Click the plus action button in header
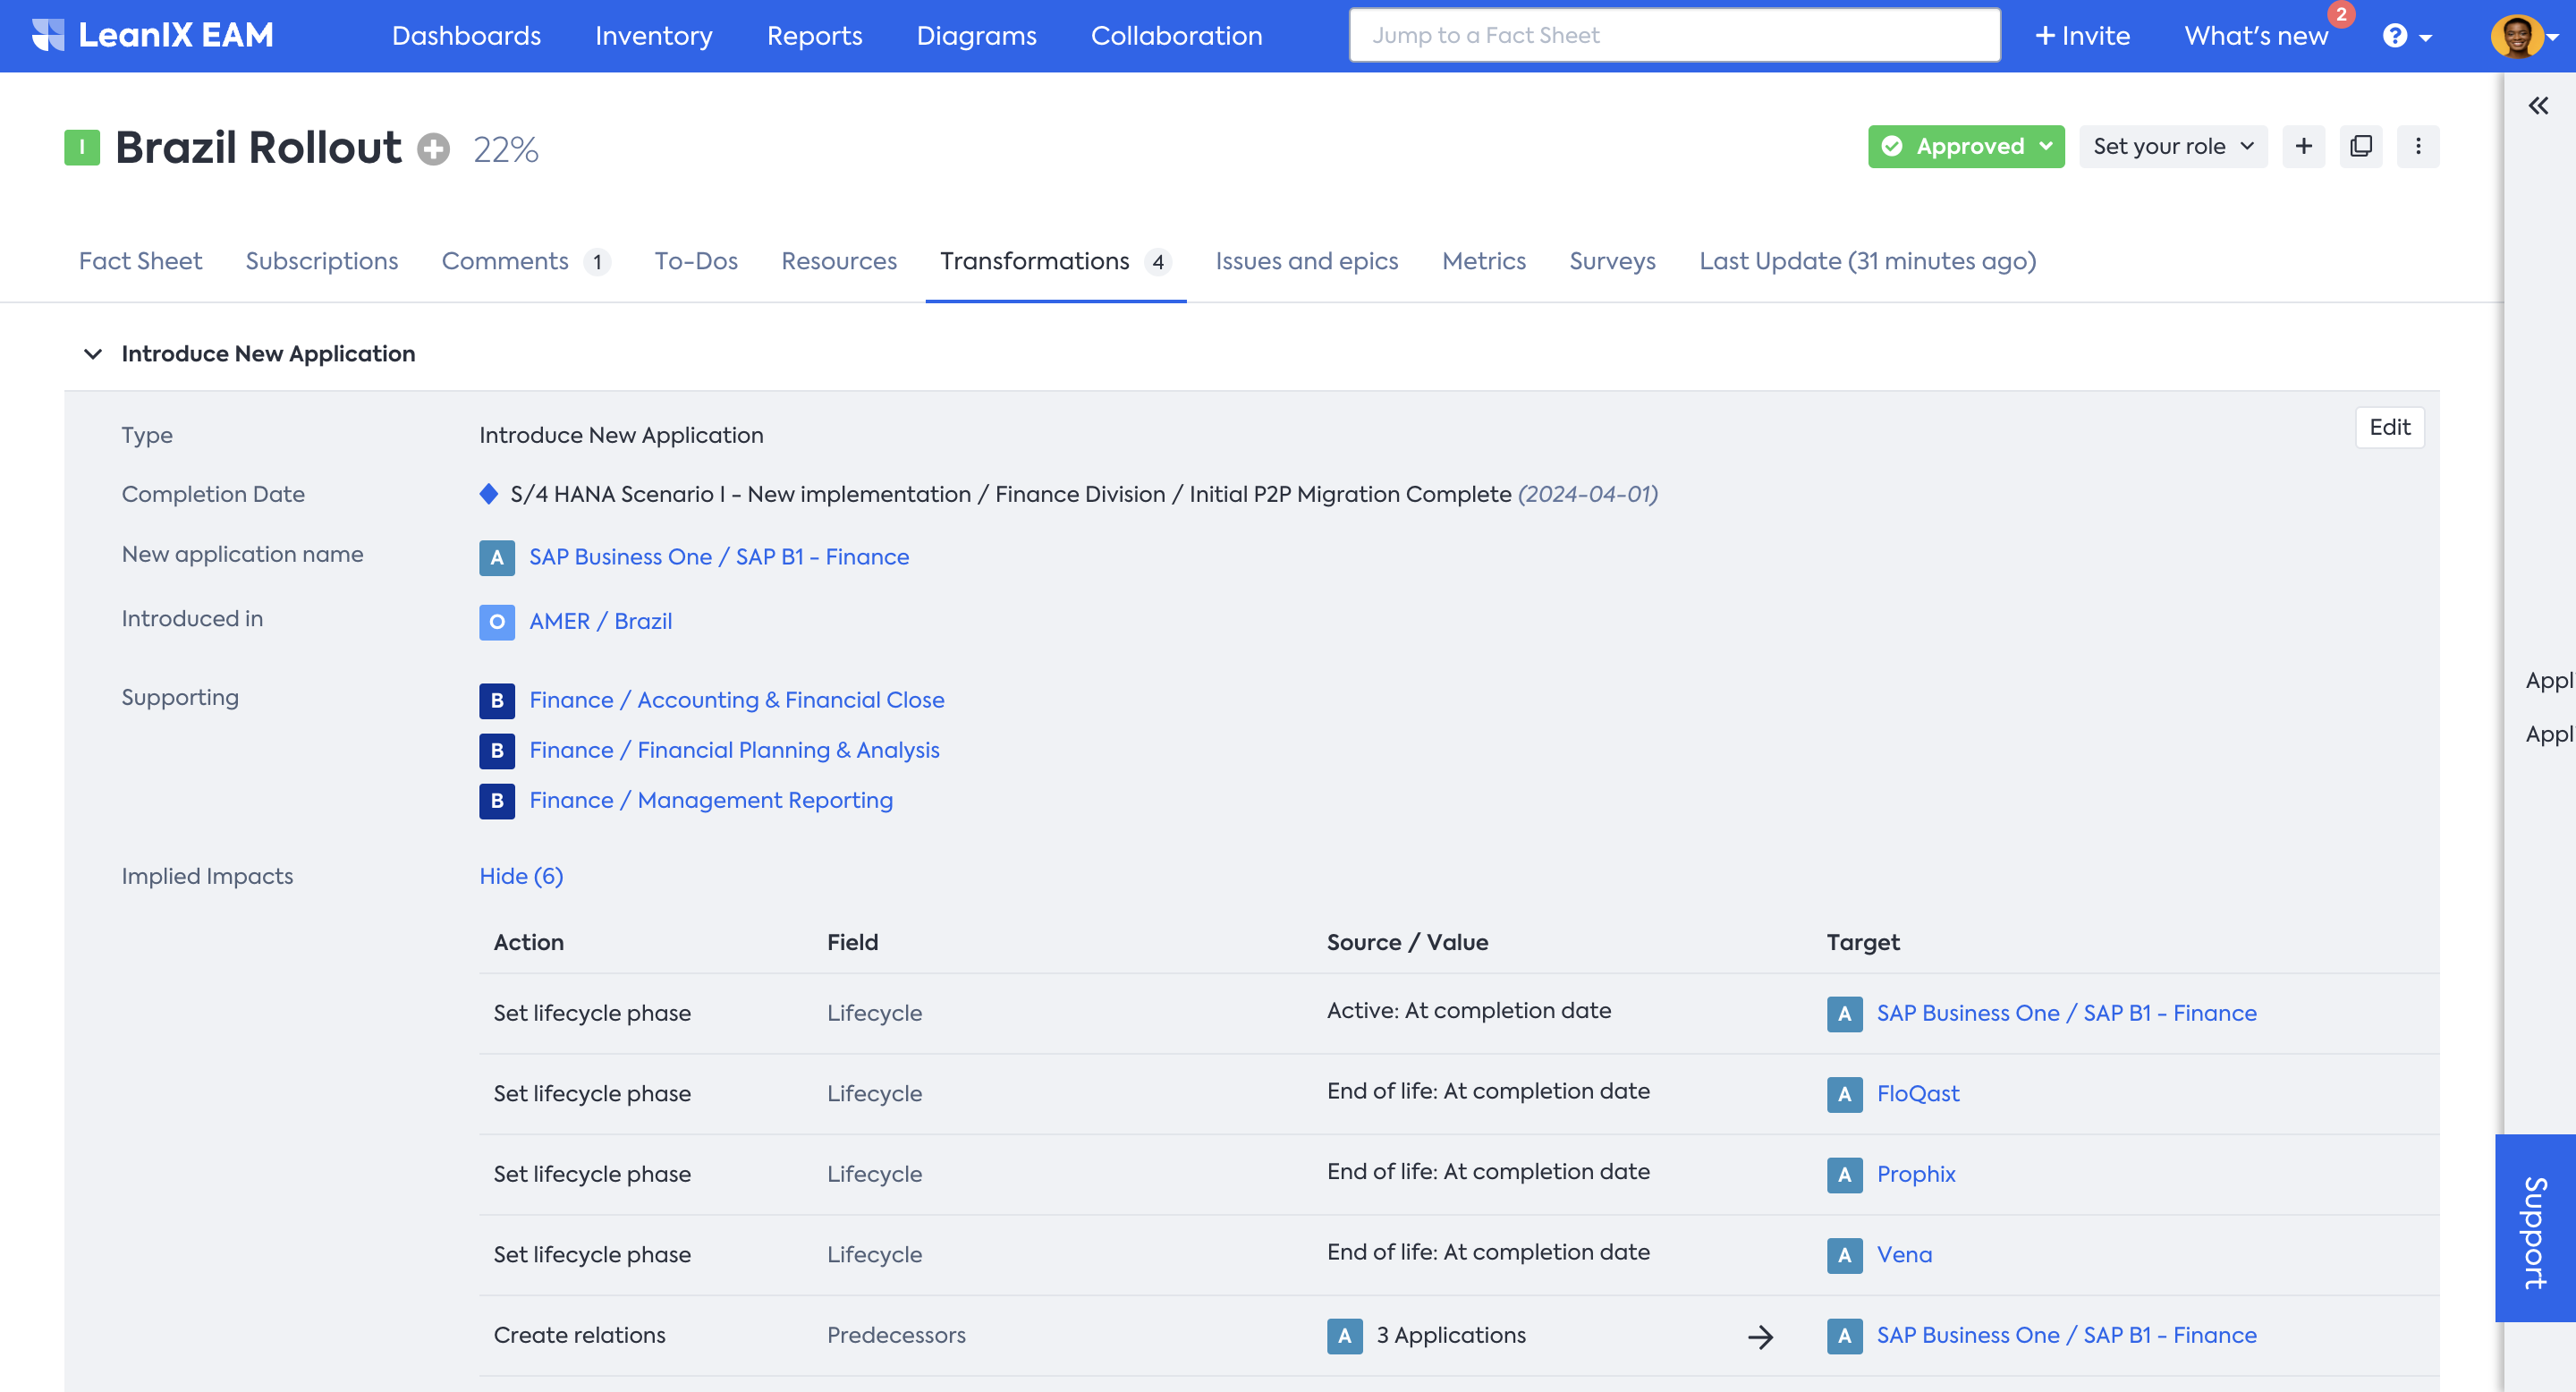The height and width of the screenshot is (1392, 2576). [x=2303, y=146]
